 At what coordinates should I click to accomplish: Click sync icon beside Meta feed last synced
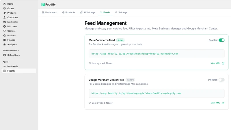point(90,63)
